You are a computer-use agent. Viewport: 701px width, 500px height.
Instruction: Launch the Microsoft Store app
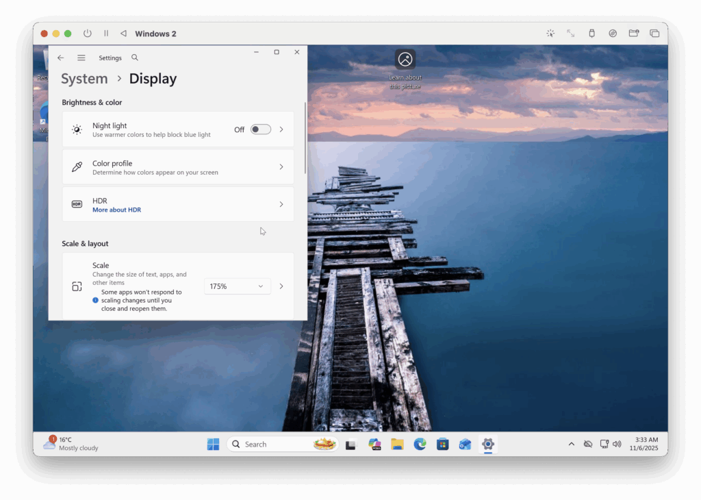[x=443, y=445]
